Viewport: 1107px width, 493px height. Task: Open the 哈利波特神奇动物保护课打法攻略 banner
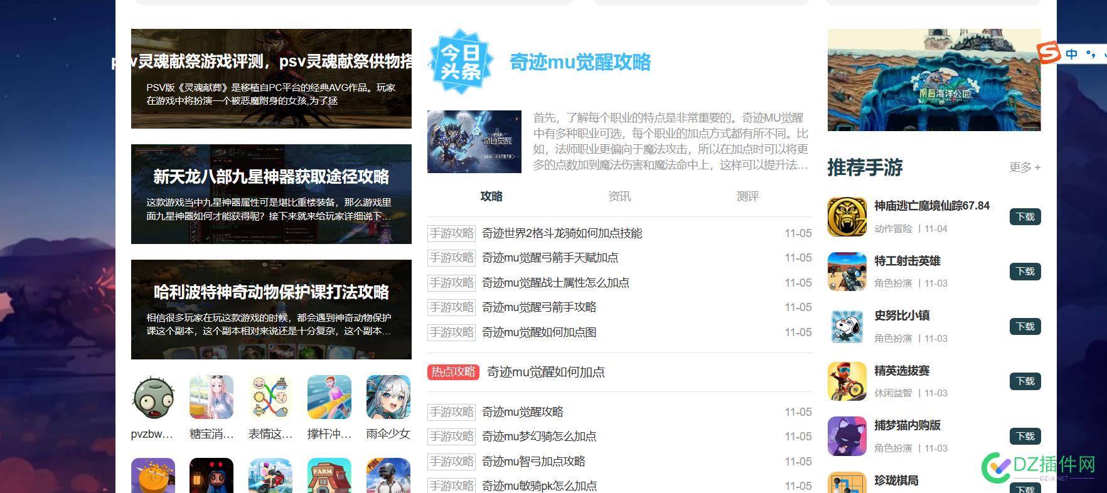coord(271,309)
